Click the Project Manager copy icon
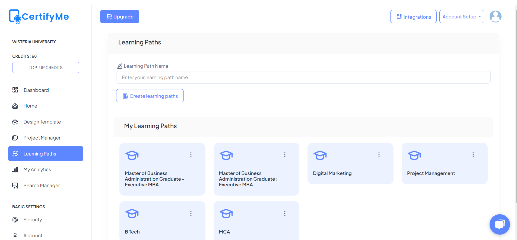The height and width of the screenshot is (240, 517). pyautogui.click(x=15, y=138)
